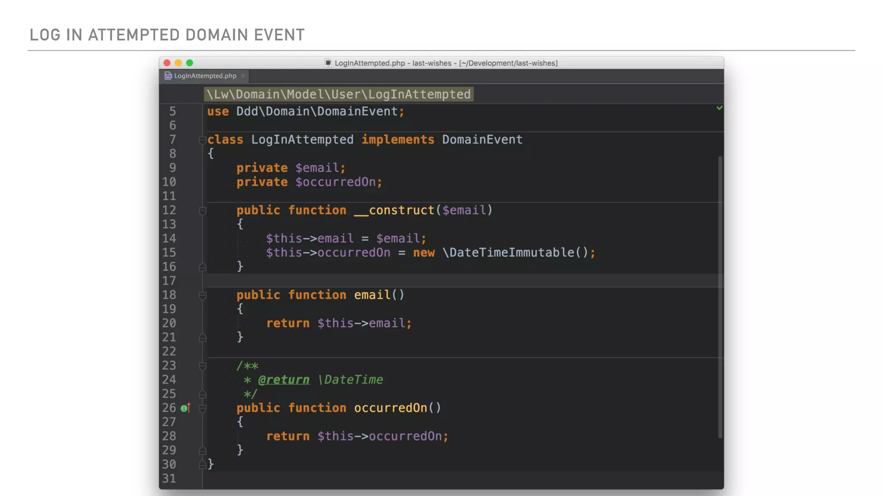Close the LogInAttempted.php tab

pyautogui.click(x=243, y=76)
